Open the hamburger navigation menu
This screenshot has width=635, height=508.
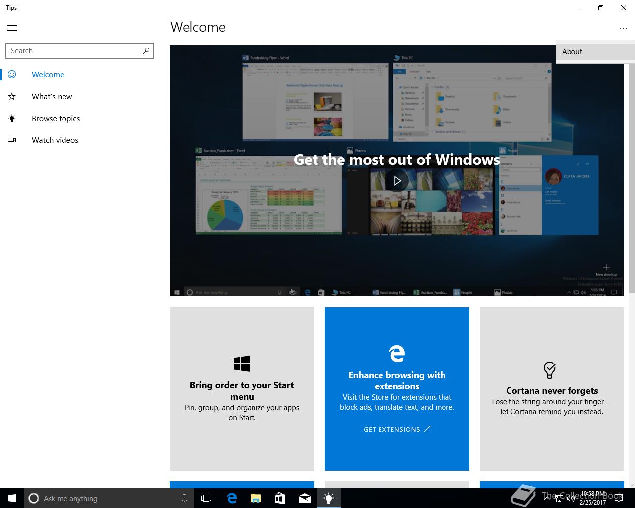(12, 28)
